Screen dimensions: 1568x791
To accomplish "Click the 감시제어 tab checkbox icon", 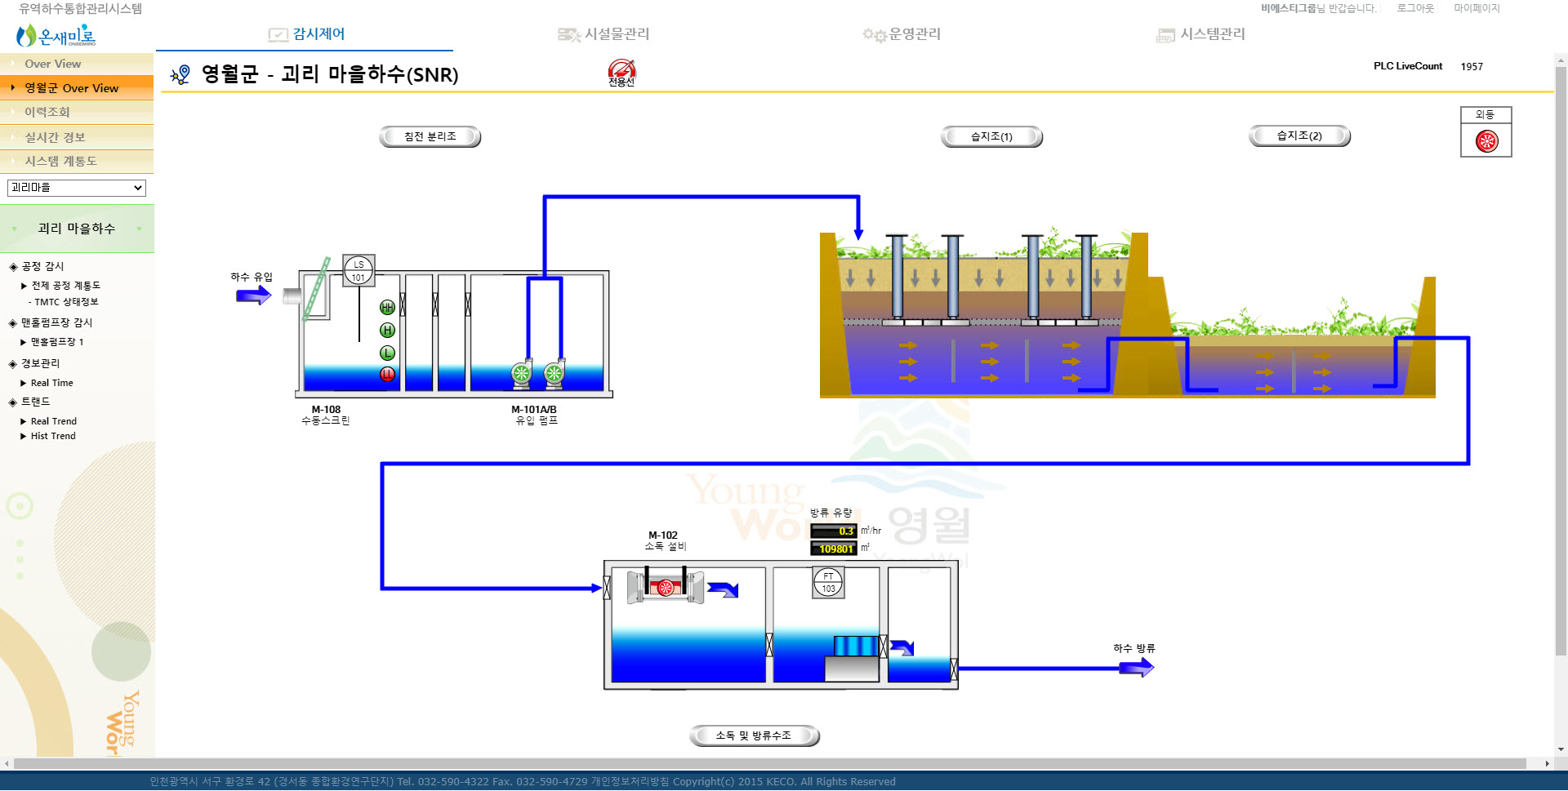I will click(x=278, y=34).
